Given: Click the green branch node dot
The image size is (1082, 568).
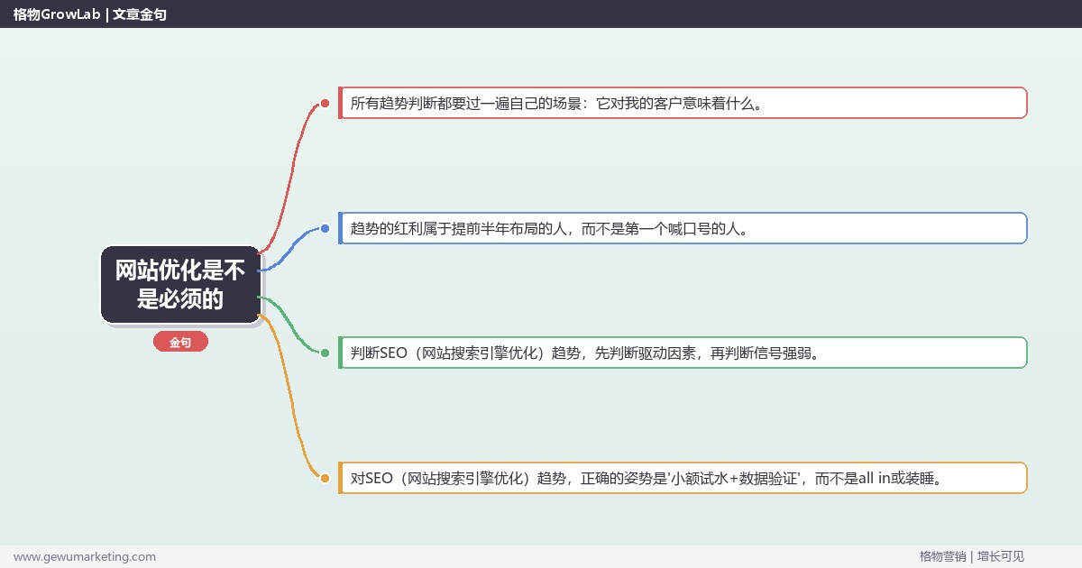Looking at the screenshot, I should click(325, 353).
